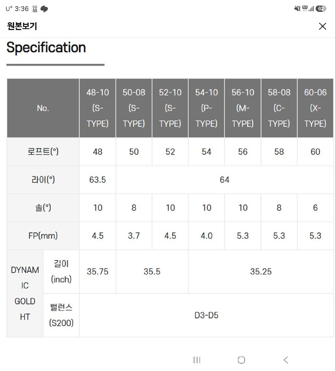Tap the Android home button
Viewport: 335px width, 371px height.
click(241, 360)
